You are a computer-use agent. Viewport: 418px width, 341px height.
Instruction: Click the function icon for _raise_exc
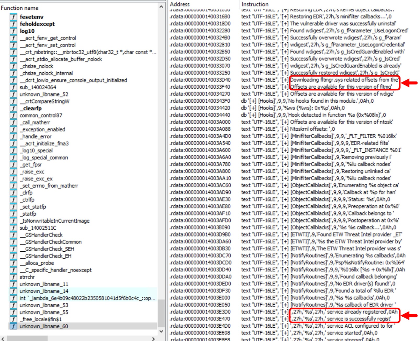click(x=13, y=172)
